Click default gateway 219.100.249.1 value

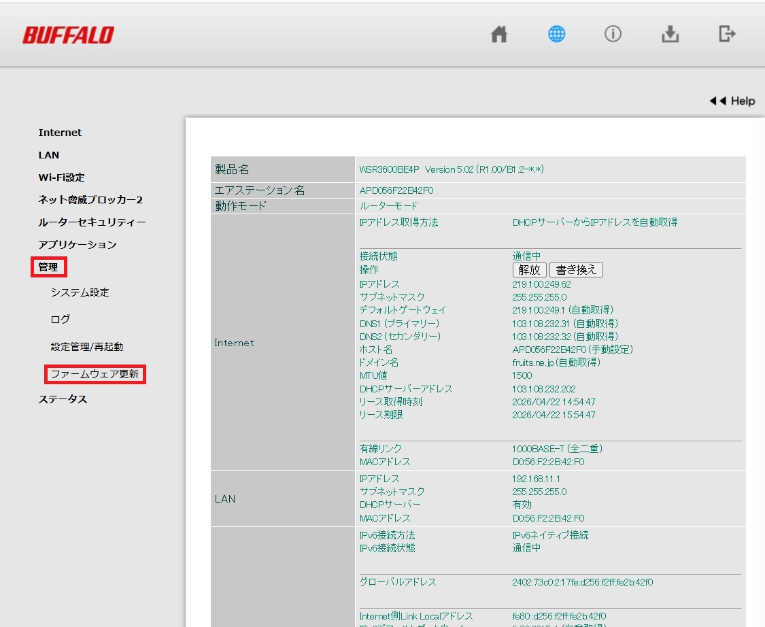pyautogui.click(x=562, y=310)
